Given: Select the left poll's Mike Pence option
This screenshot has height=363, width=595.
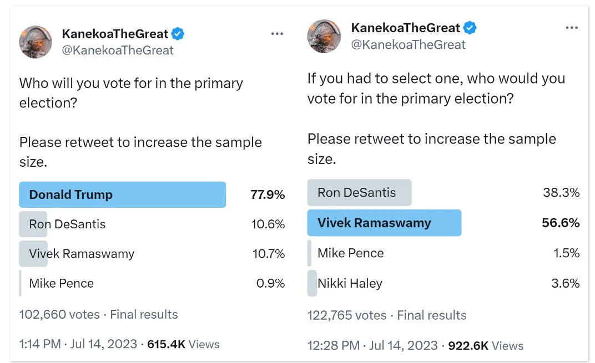Looking at the screenshot, I should click(152, 283).
